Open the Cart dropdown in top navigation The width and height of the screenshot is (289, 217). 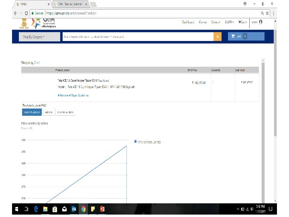242,22
